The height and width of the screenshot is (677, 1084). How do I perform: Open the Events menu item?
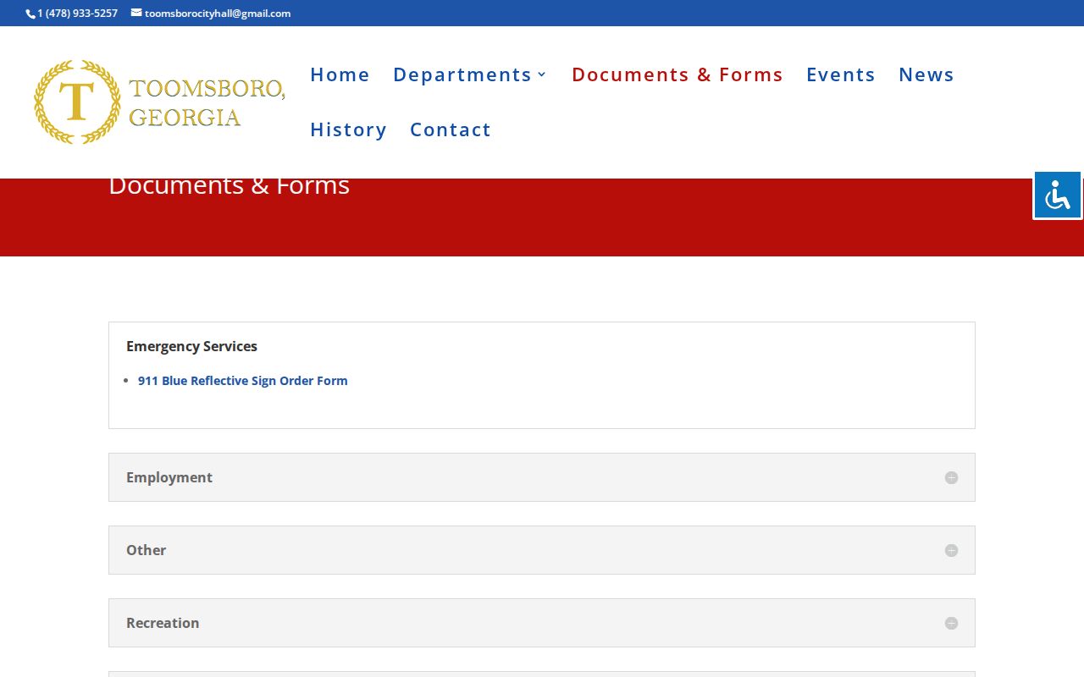[841, 74]
